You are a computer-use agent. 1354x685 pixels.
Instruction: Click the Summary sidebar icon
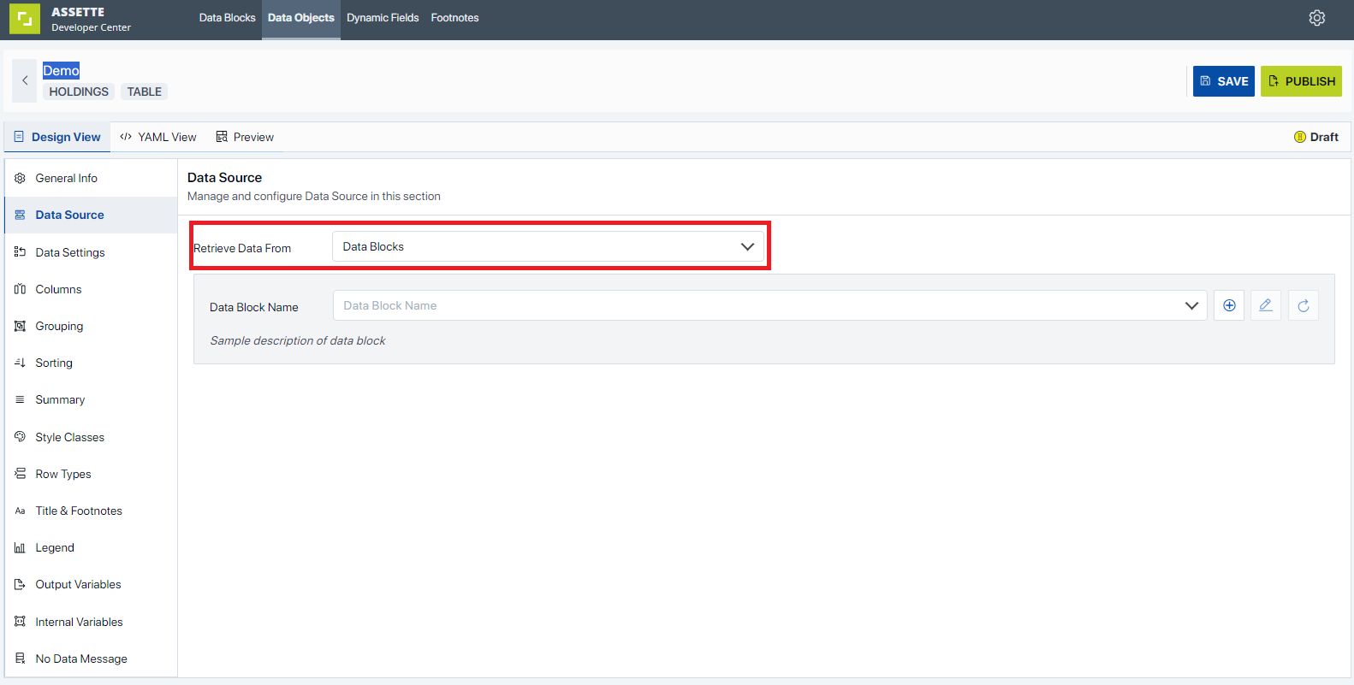pyautogui.click(x=20, y=399)
